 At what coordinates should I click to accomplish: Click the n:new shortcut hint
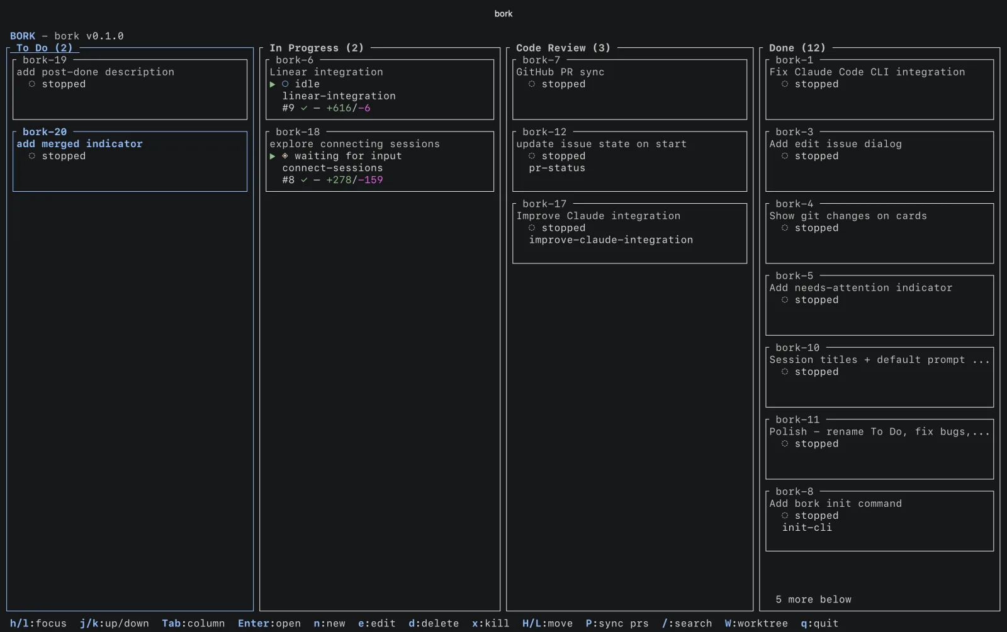click(x=330, y=624)
